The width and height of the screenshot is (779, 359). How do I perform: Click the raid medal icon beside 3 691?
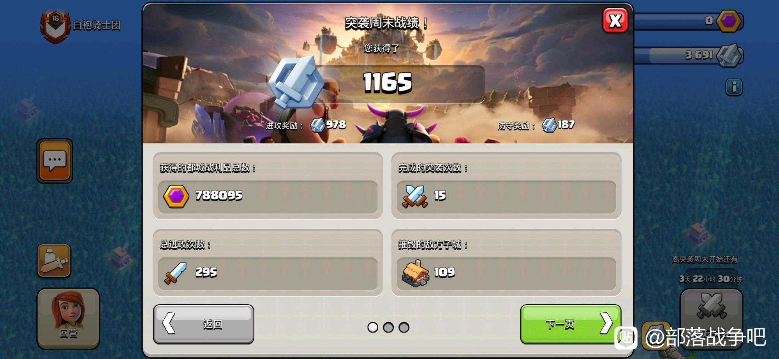point(729,55)
